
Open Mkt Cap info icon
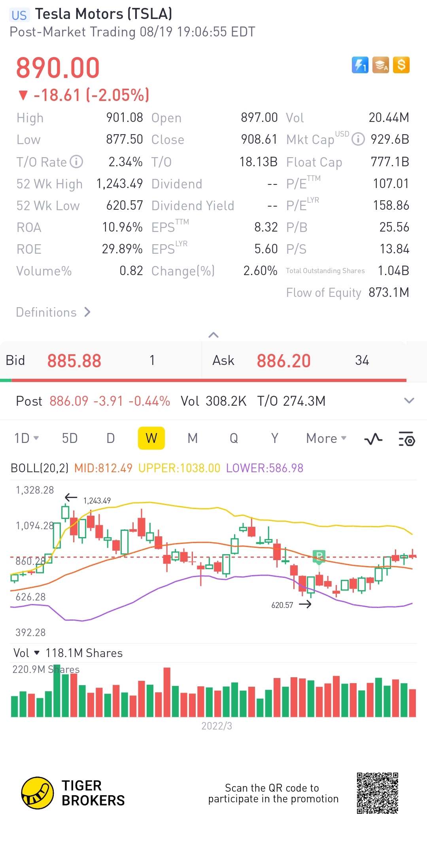(x=358, y=139)
